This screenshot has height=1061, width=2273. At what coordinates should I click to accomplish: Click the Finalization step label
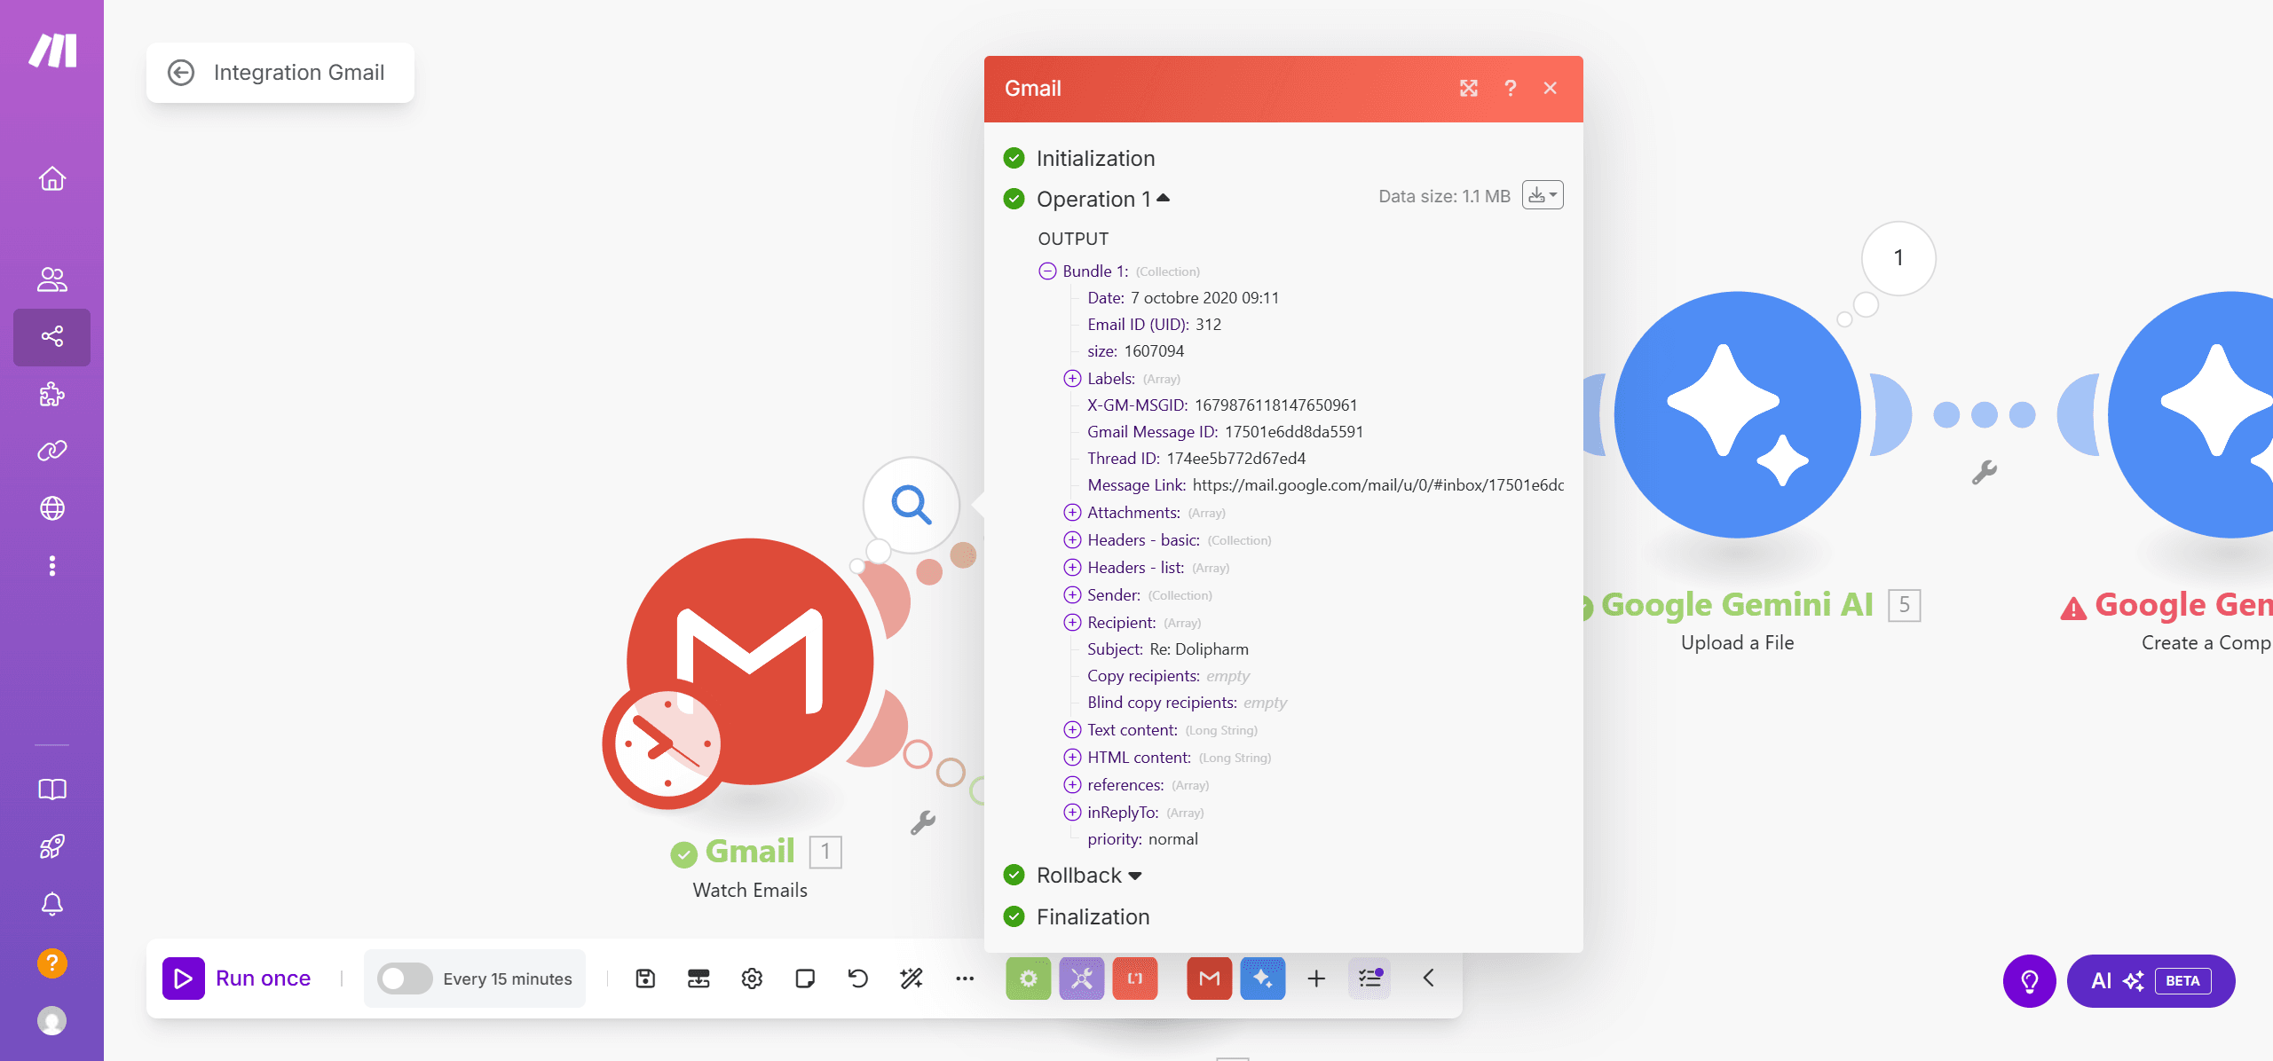point(1093,917)
